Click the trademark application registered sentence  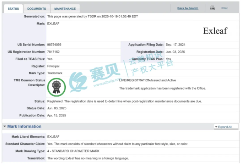click(162, 88)
